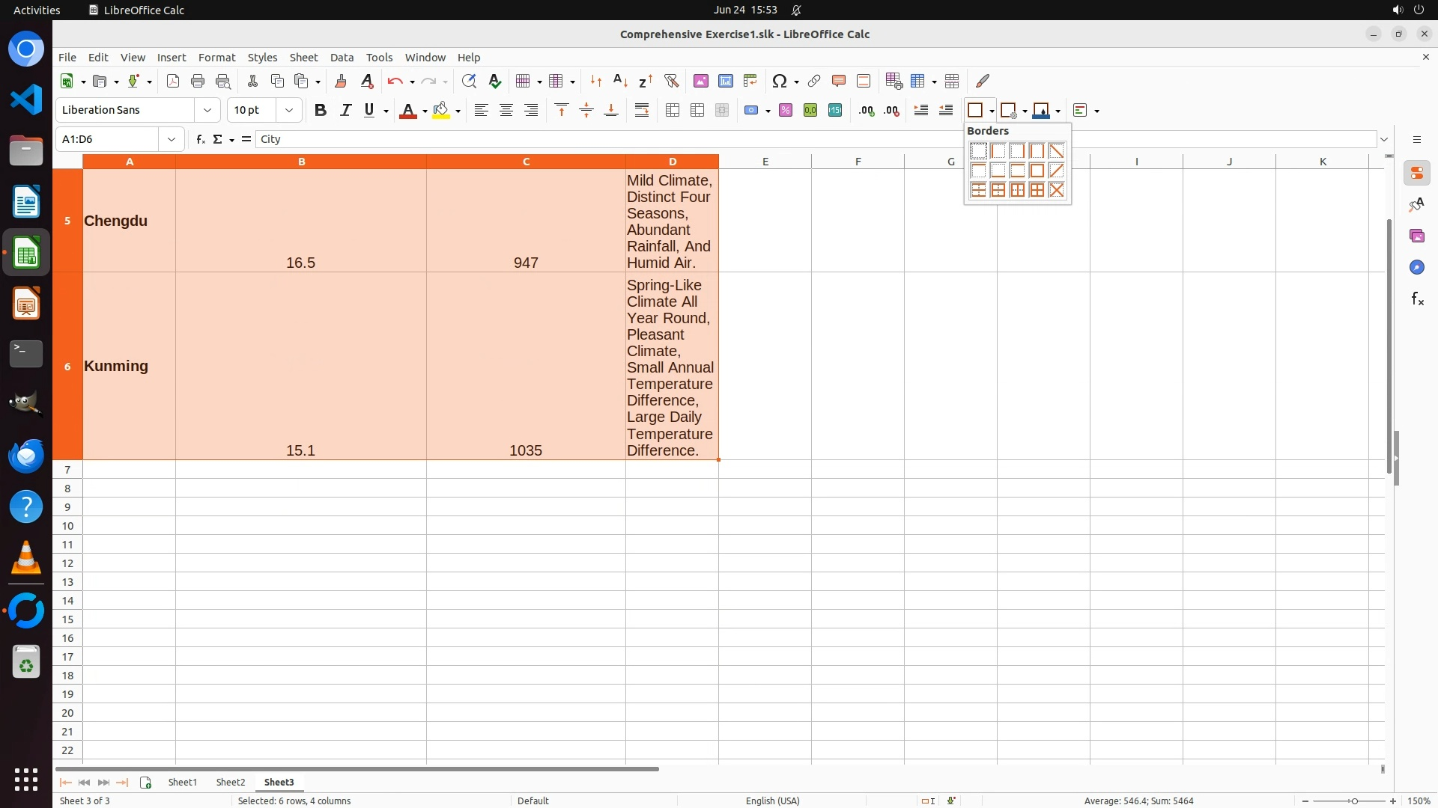Choose the no borders option
1438x808 pixels.
pyautogui.click(x=978, y=151)
